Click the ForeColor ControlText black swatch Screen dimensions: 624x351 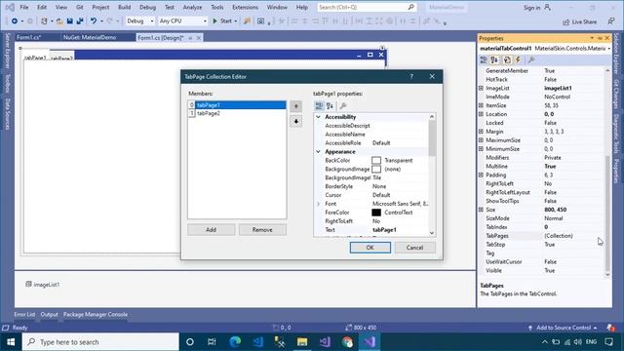(376, 213)
